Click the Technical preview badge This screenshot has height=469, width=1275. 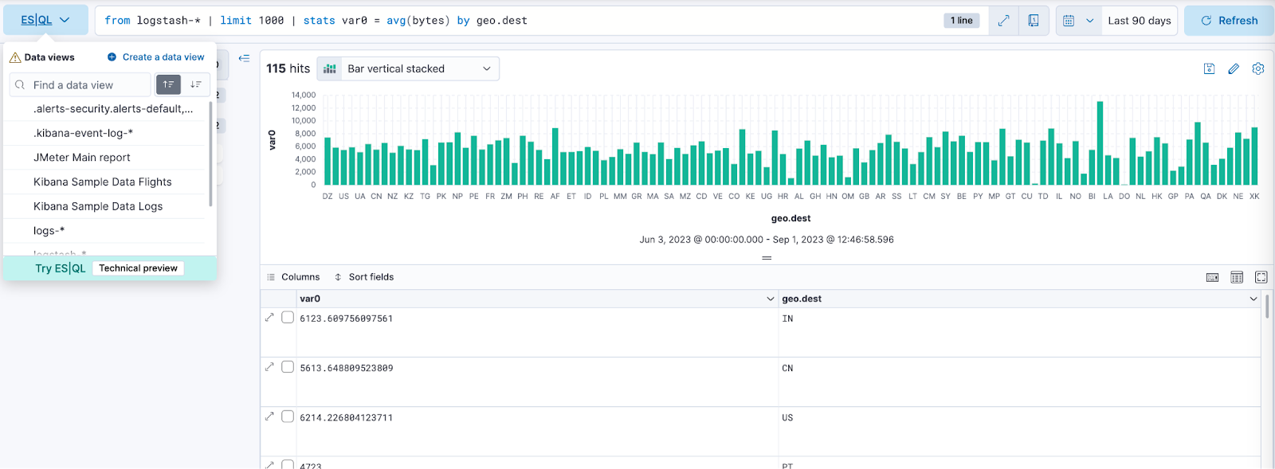tap(138, 268)
